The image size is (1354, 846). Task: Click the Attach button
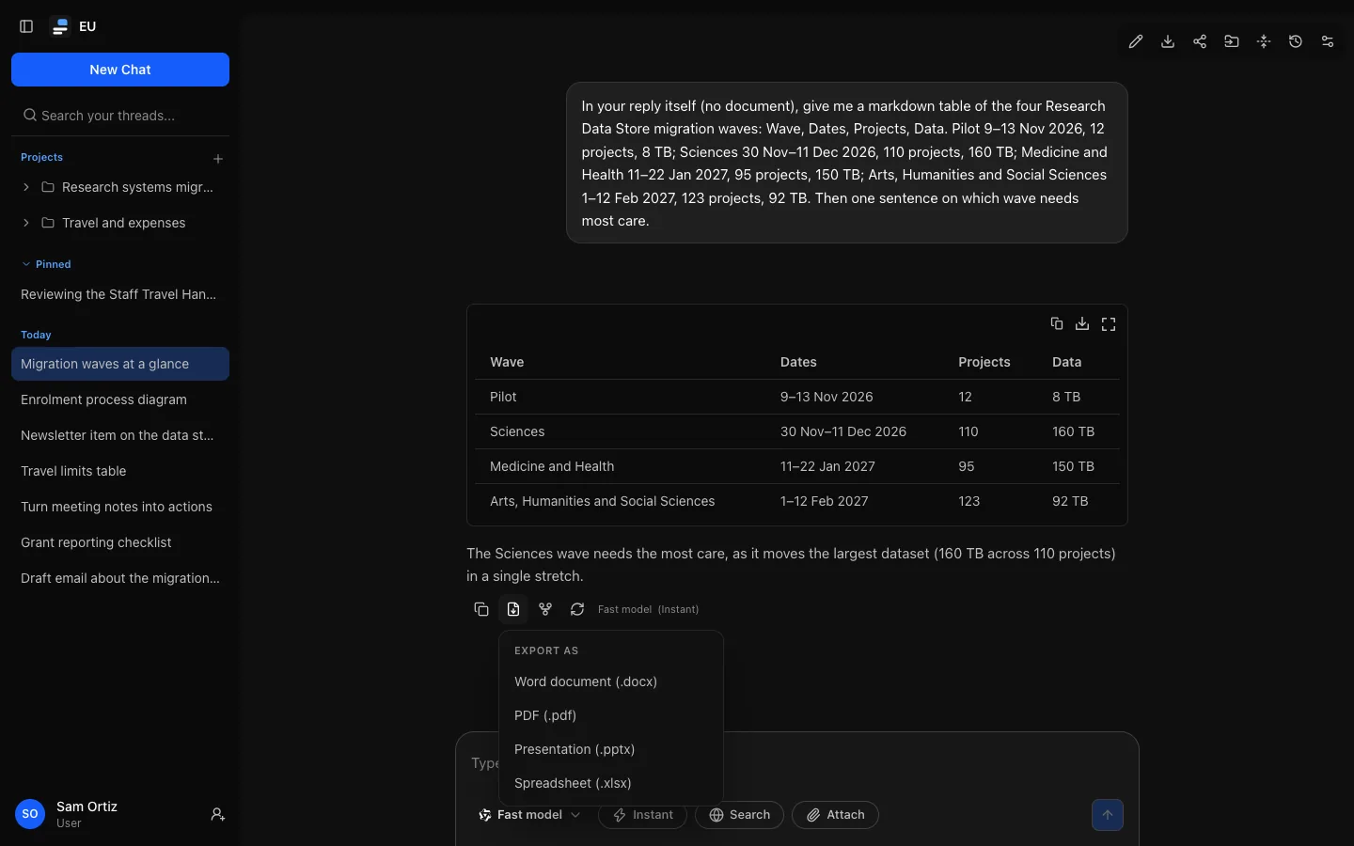click(835, 815)
